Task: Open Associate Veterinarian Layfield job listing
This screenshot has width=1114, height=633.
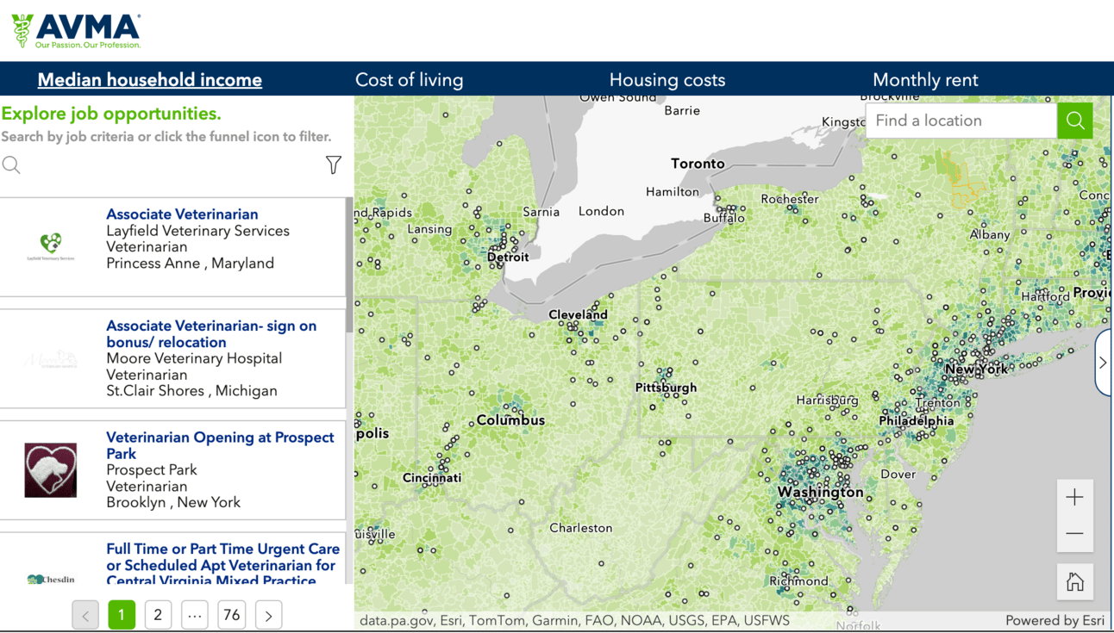Action: tap(182, 214)
